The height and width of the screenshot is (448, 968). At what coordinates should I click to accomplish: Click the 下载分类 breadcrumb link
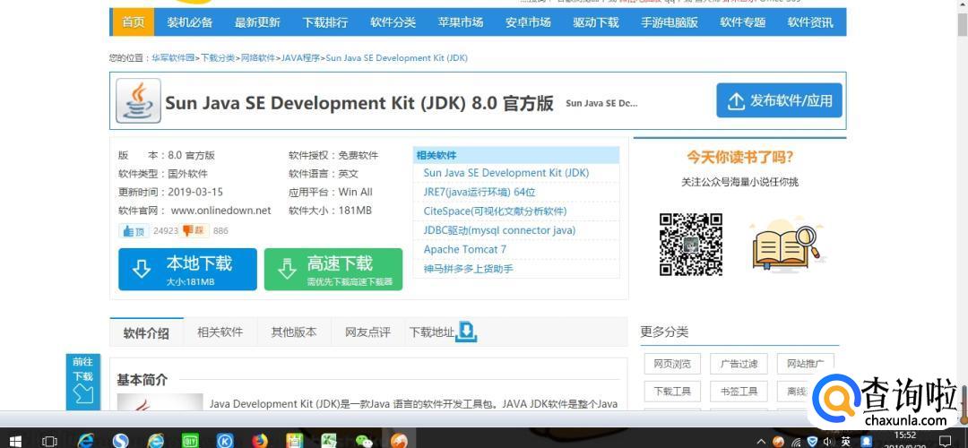coord(218,57)
